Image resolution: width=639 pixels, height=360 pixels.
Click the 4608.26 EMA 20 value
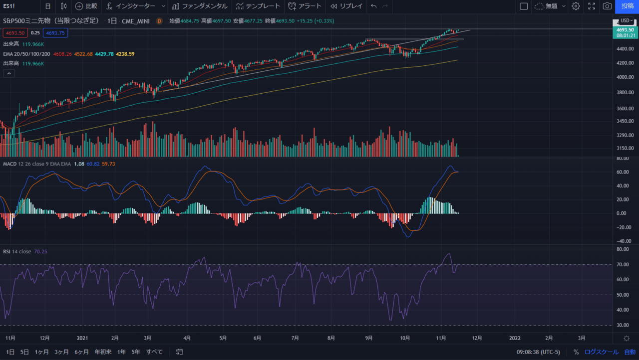(x=62, y=54)
